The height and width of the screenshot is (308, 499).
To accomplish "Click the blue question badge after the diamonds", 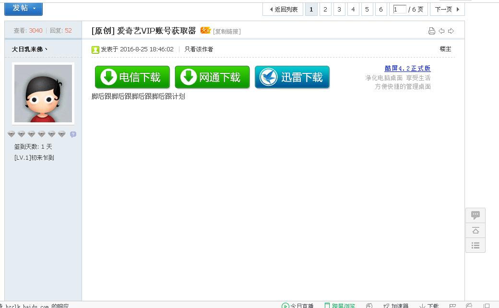I will [73, 134].
